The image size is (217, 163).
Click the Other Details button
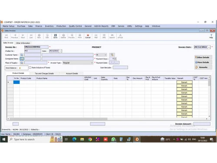pos(203,57)
